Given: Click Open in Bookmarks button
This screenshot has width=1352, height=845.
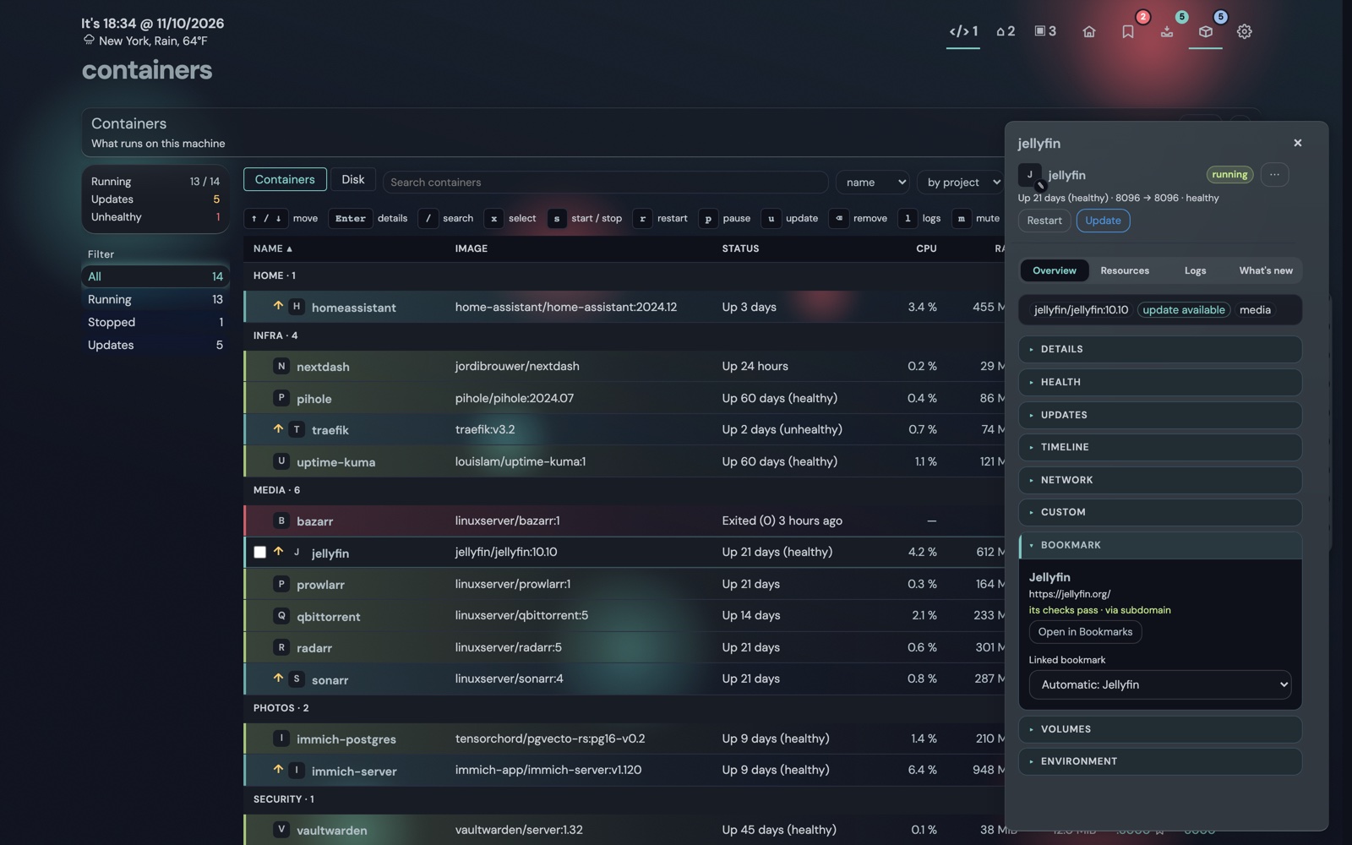Looking at the screenshot, I should click(1085, 632).
